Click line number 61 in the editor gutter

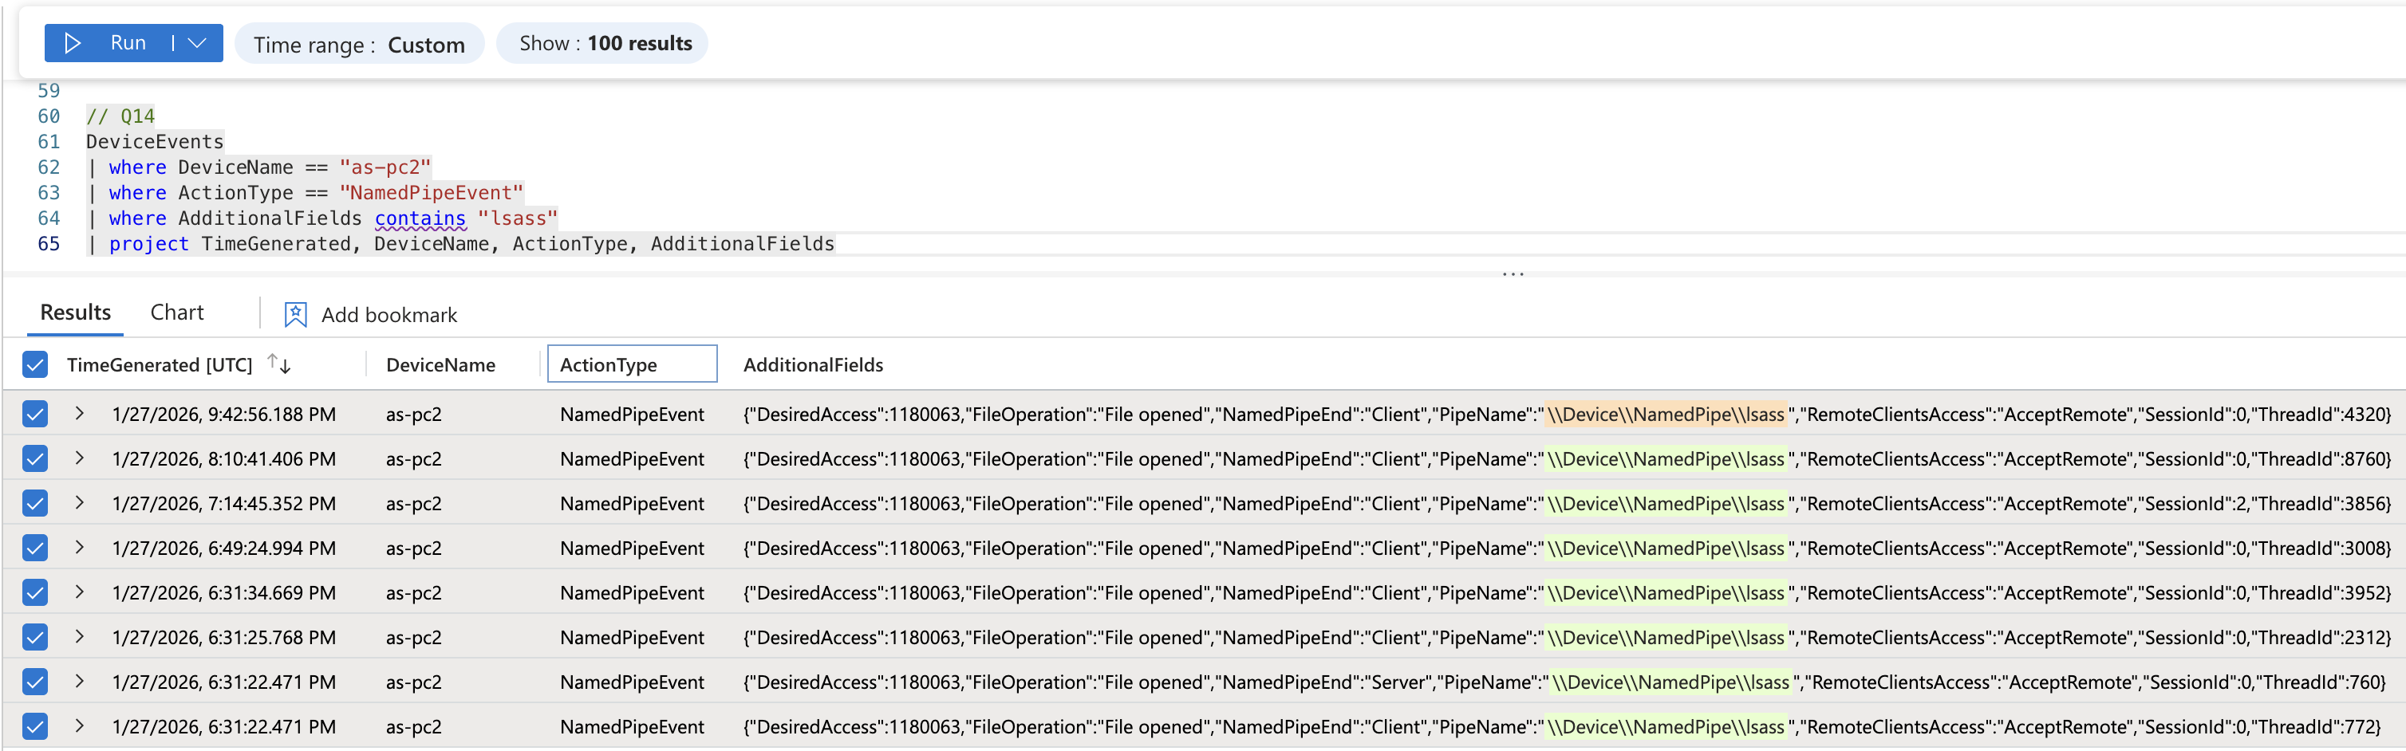pyautogui.click(x=49, y=142)
